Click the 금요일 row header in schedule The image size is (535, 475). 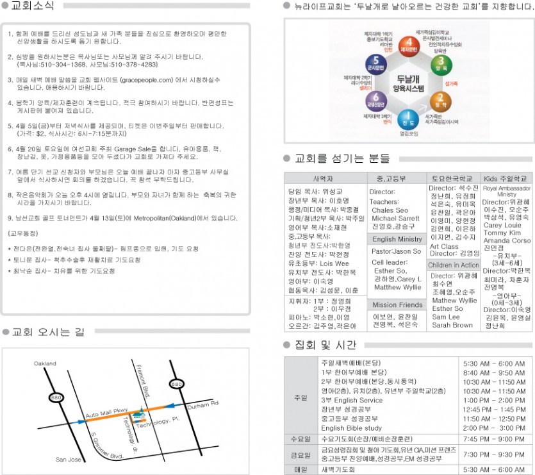[300, 455]
